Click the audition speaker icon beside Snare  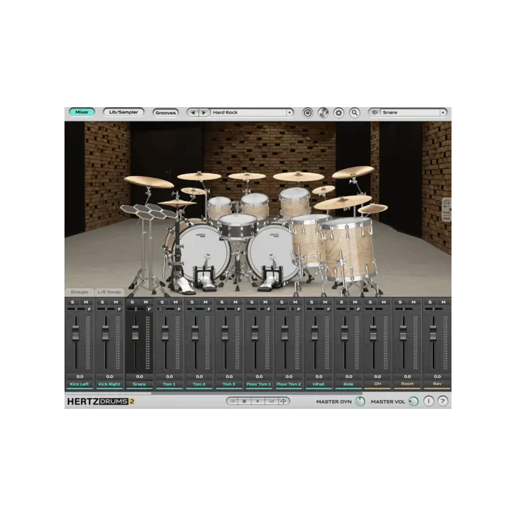tap(375, 112)
